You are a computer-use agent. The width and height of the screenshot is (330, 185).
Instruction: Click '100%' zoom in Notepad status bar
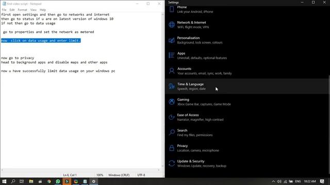tap(100, 175)
